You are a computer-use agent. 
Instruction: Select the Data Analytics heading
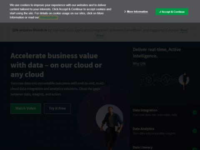coord(143,129)
